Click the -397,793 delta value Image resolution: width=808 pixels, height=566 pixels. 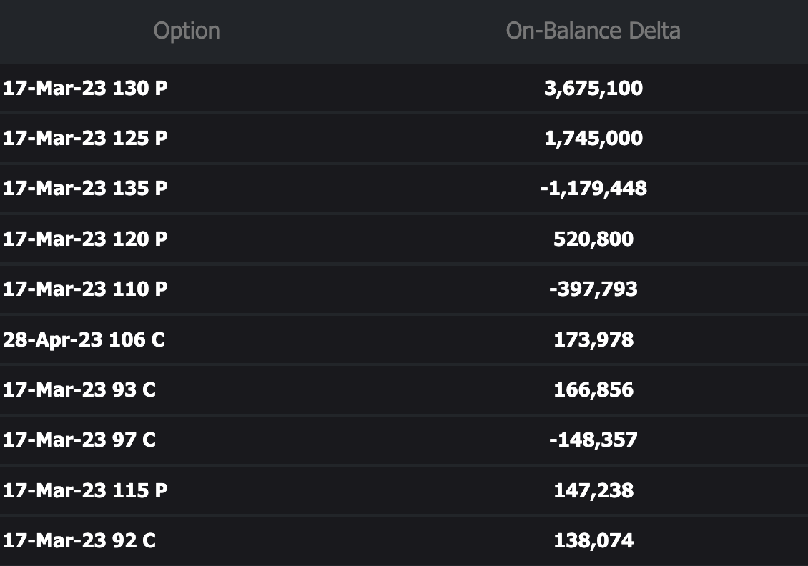(x=593, y=289)
